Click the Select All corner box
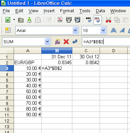The width and height of the screenshot is (130, 133). click(x=7, y=50)
